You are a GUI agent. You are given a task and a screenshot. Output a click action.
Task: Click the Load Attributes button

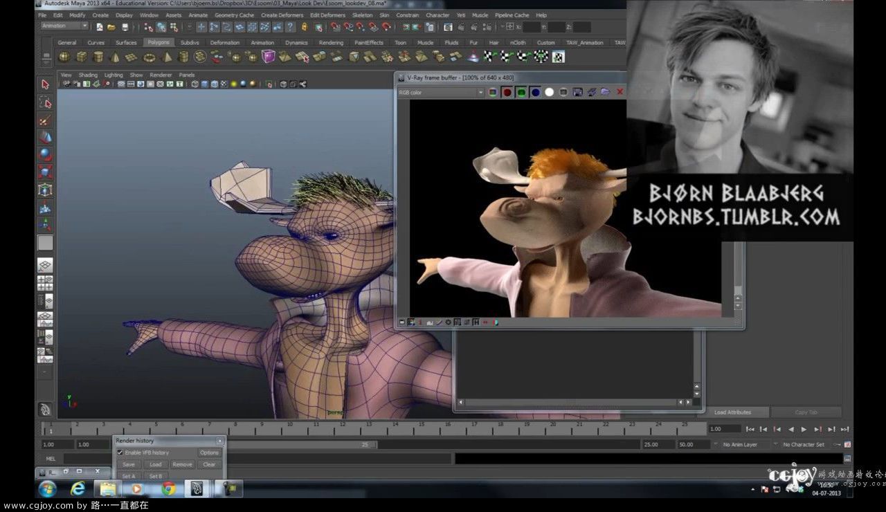pyautogui.click(x=732, y=412)
